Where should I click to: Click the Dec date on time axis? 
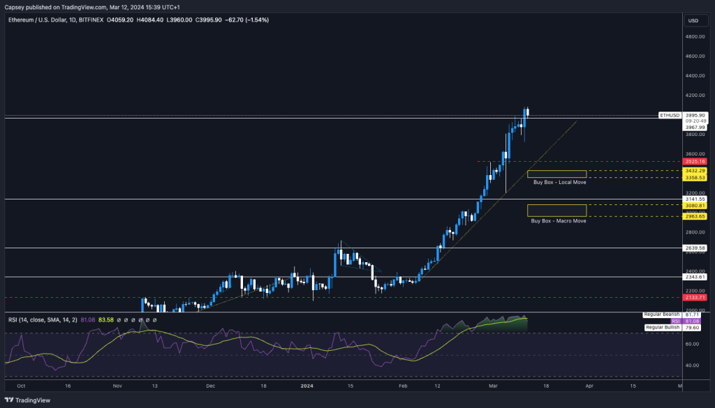pos(211,386)
